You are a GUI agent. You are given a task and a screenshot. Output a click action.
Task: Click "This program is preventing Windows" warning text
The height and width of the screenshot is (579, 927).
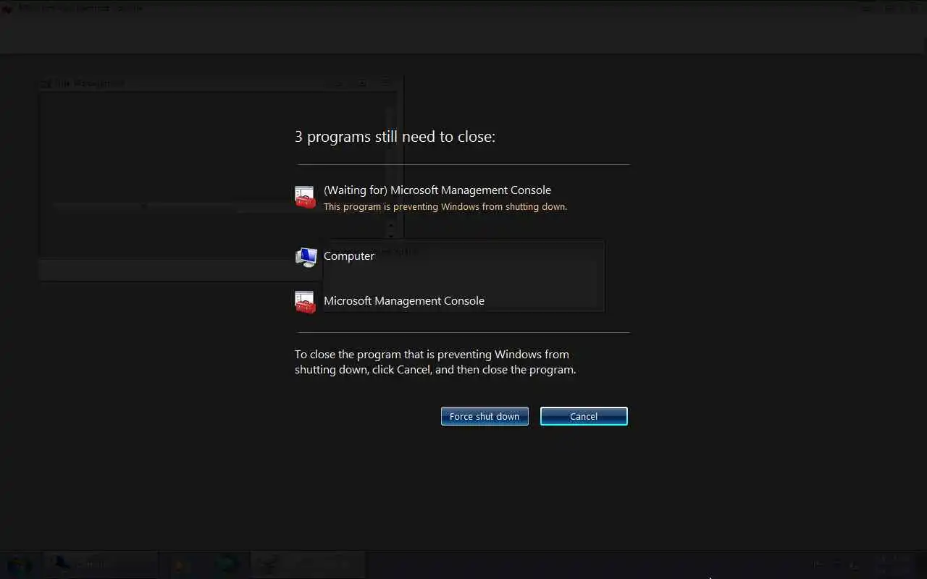pos(445,207)
